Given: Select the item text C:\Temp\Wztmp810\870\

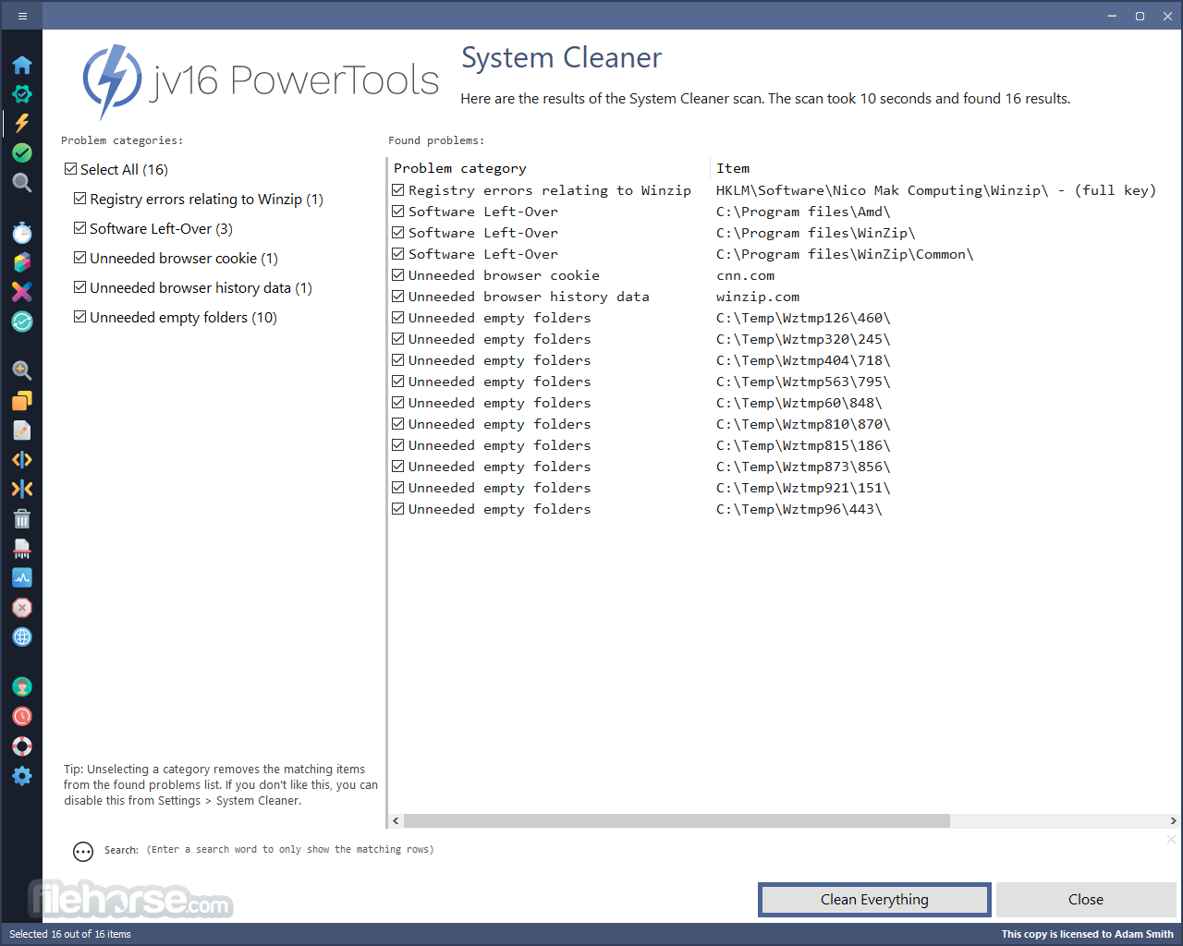Looking at the screenshot, I should (803, 424).
